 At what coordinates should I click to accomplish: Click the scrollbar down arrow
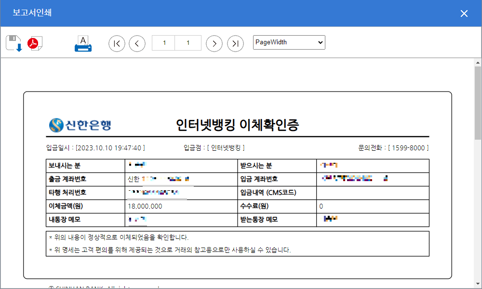[x=478, y=284]
